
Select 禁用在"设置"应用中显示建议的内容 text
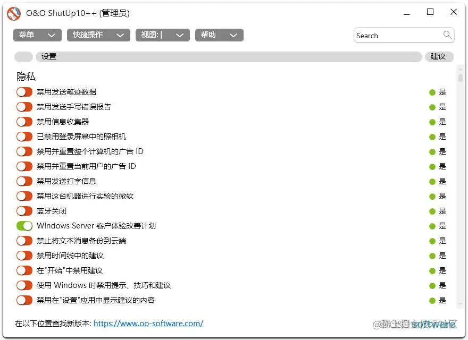pyautogui.click(x=96, y=300)
